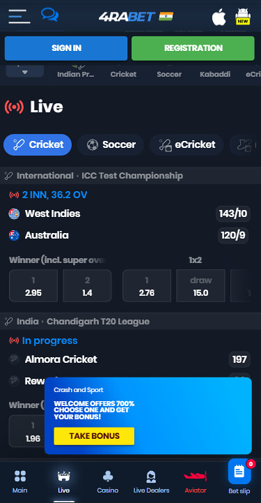Open Live Dealers section

coord(151,481)
